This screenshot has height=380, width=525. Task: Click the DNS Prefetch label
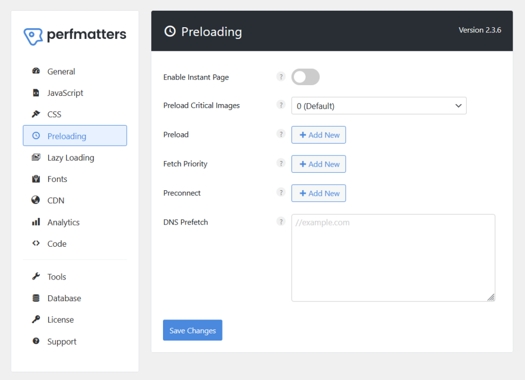click(186, 222)
